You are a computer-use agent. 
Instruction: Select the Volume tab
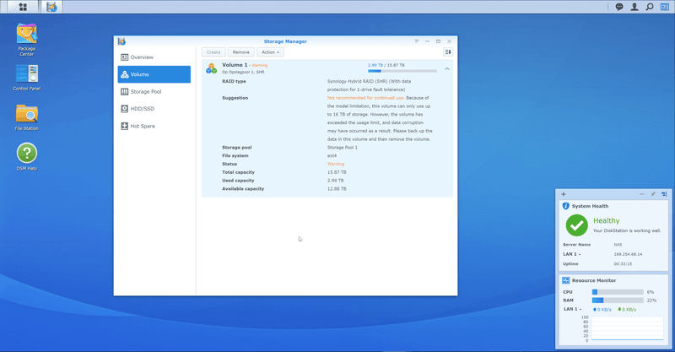tap(154, 74)
